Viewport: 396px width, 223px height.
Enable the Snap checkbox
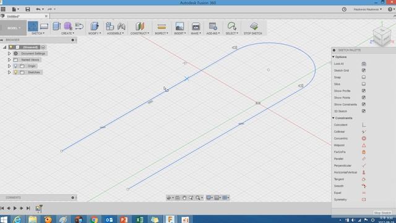pos(364,77)
